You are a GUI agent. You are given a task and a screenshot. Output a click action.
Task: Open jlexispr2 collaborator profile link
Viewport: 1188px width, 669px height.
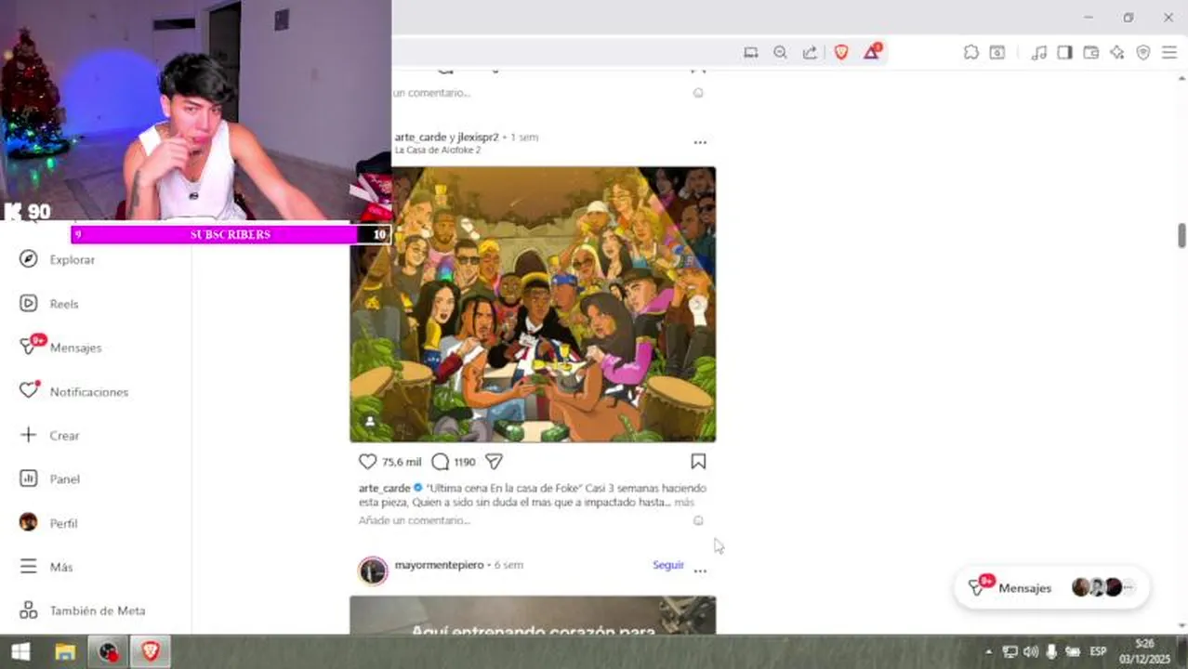(478, 137)
